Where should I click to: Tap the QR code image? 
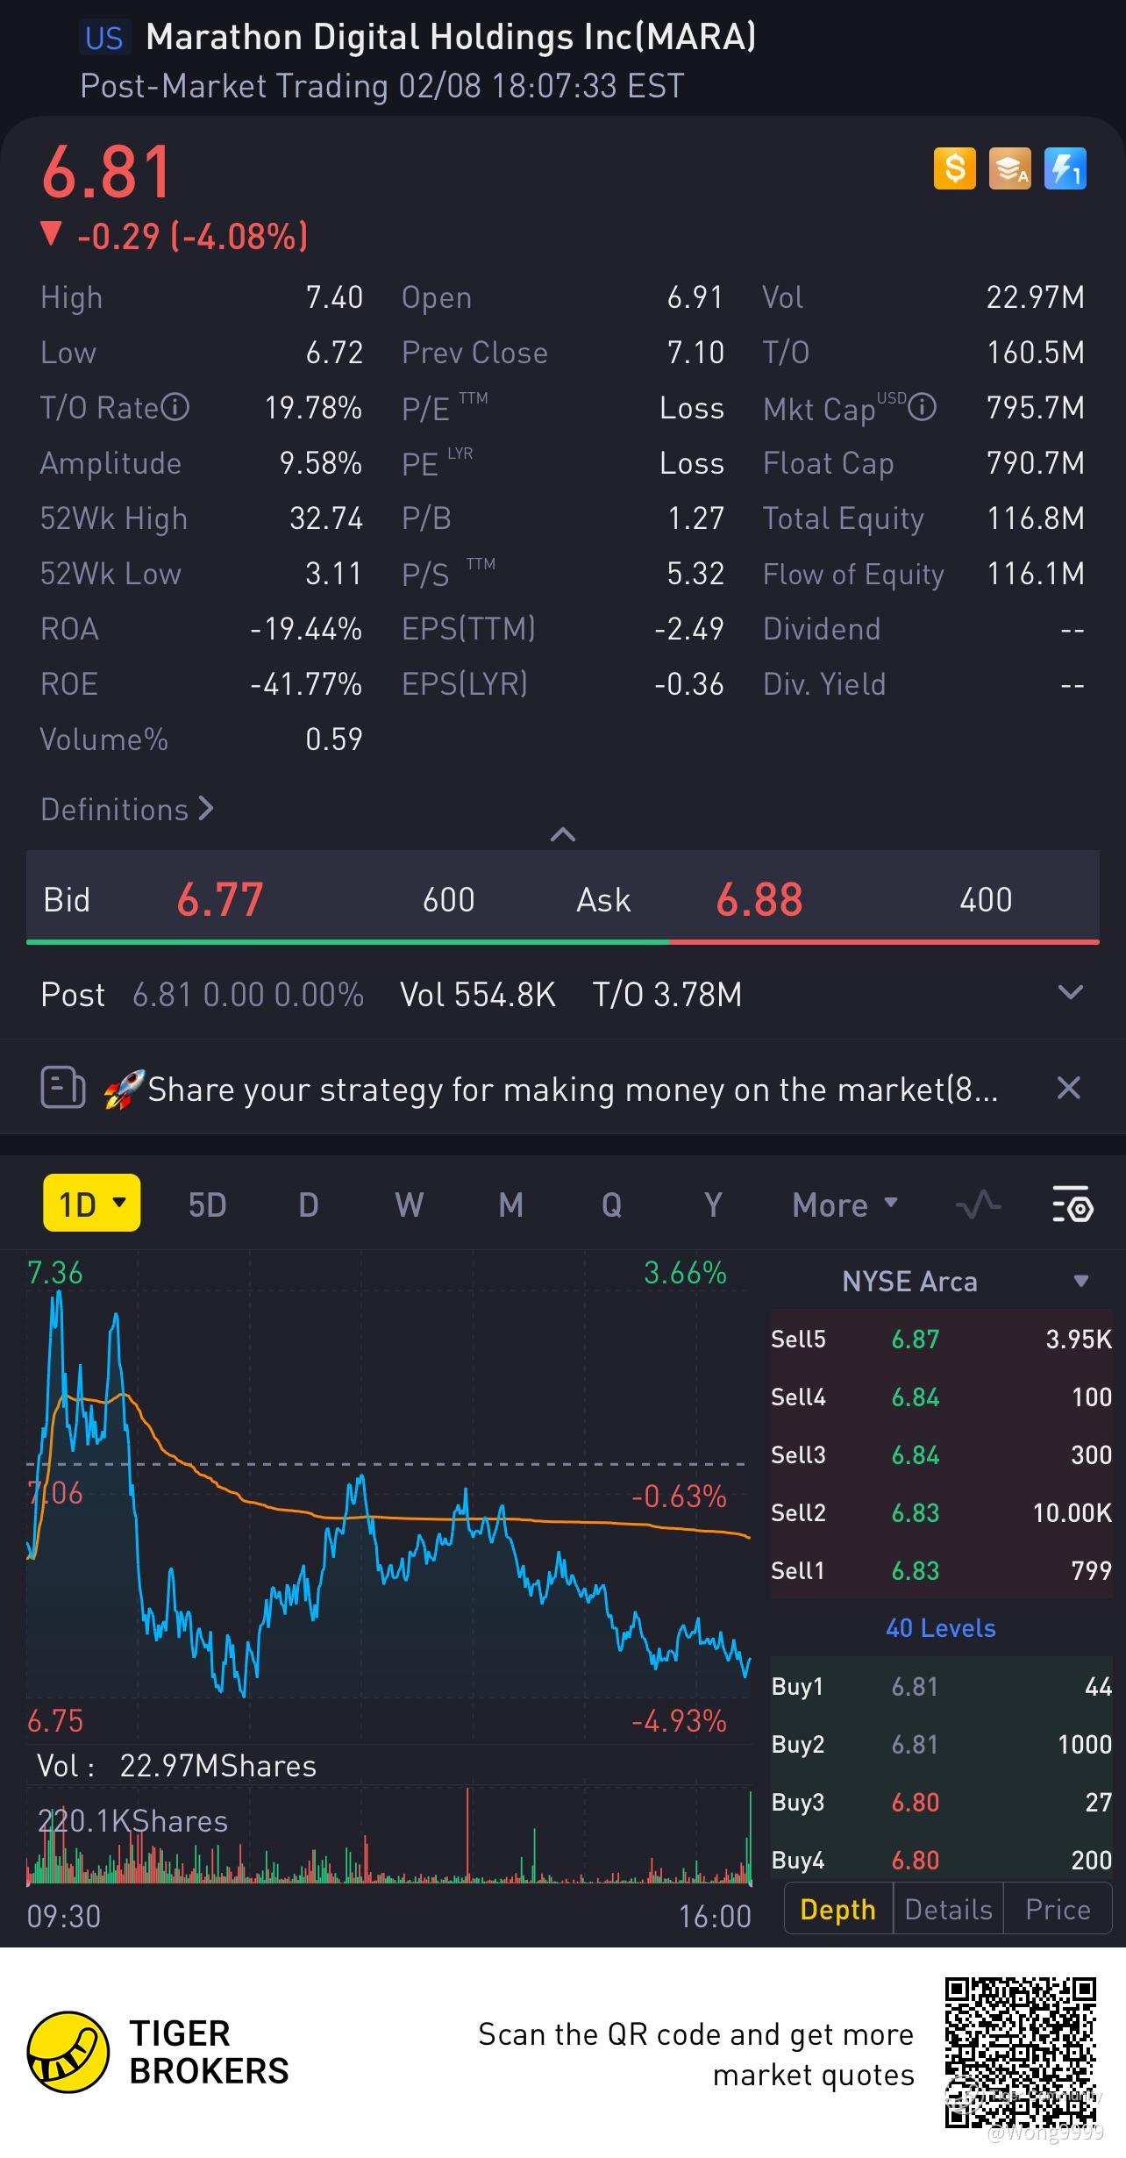point(1021,2052)
